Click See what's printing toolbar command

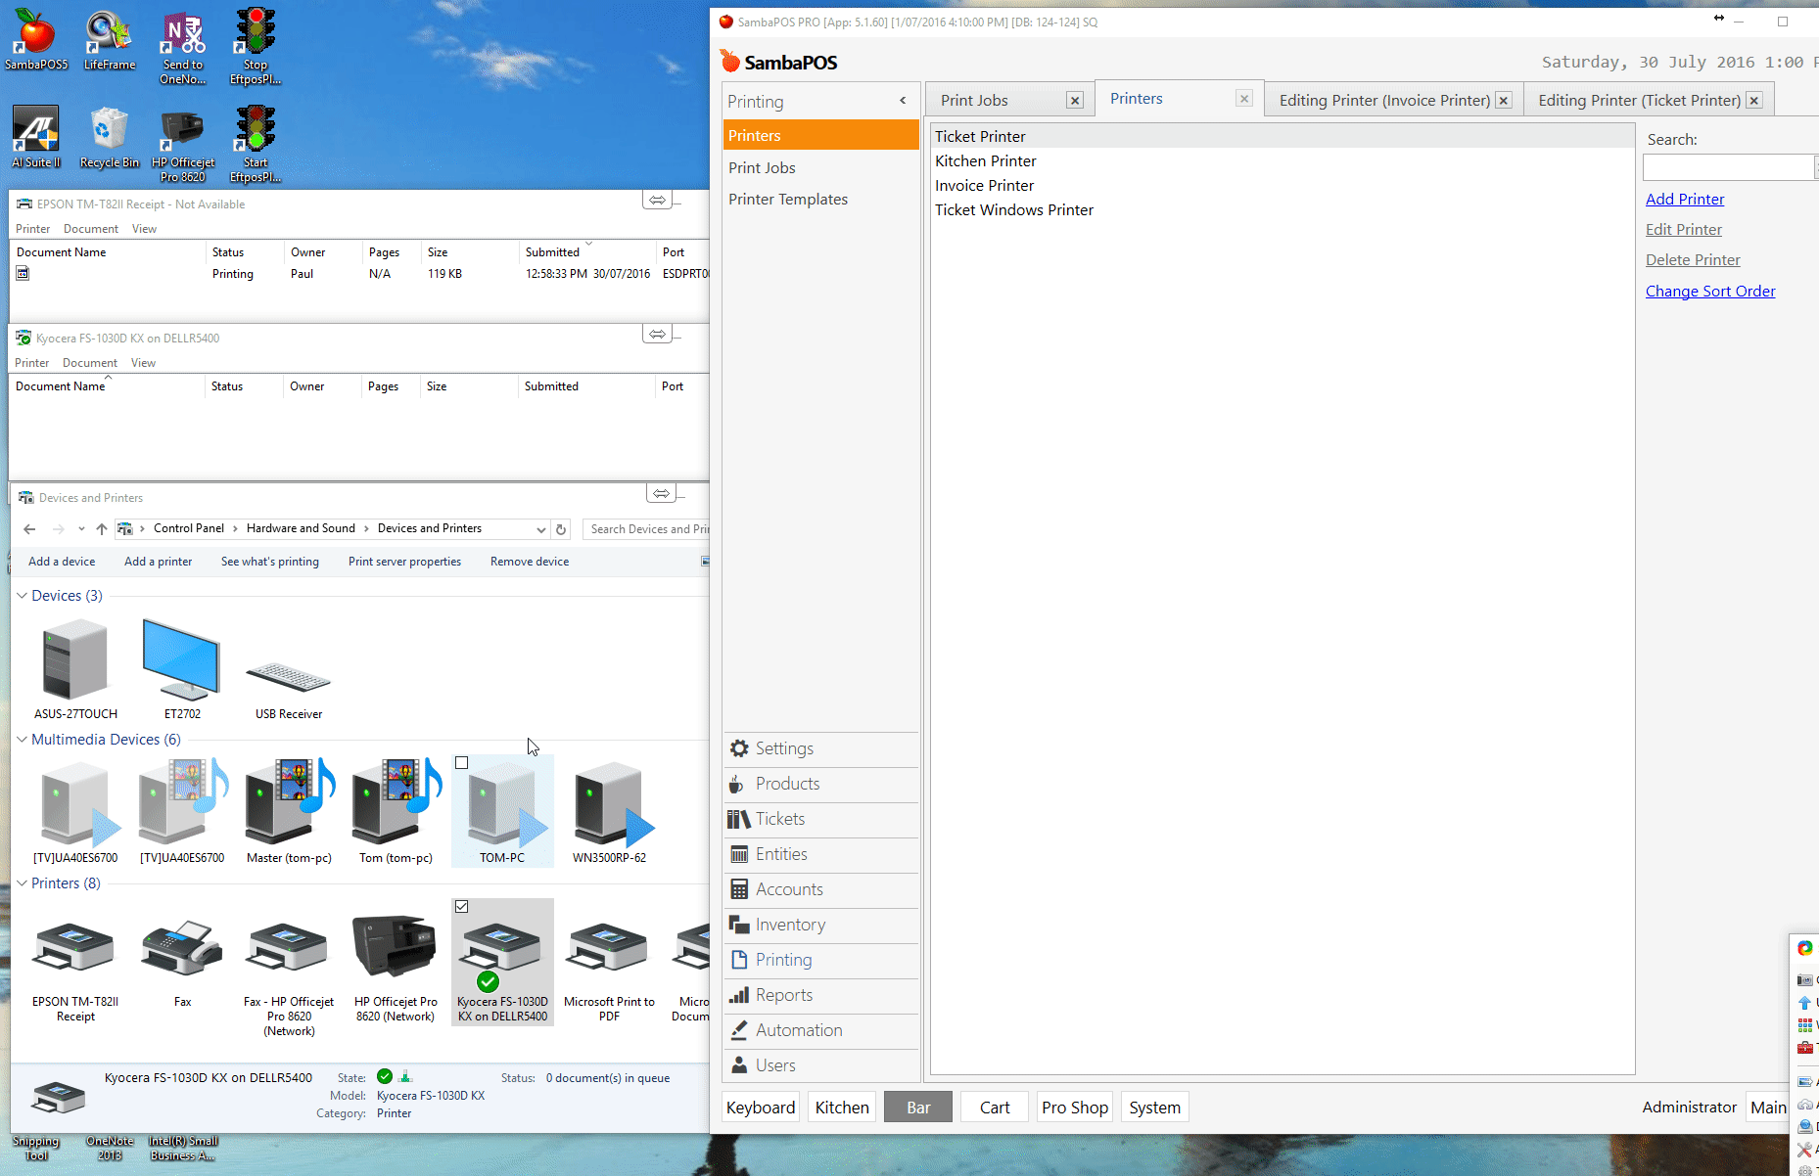[270, 562]
